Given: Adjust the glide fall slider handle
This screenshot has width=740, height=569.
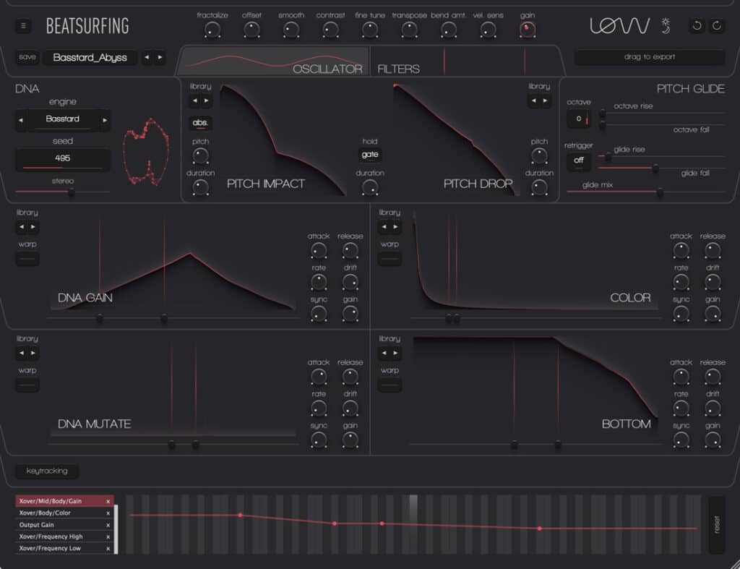Looking at the screenshot, I should coord(655,168).
